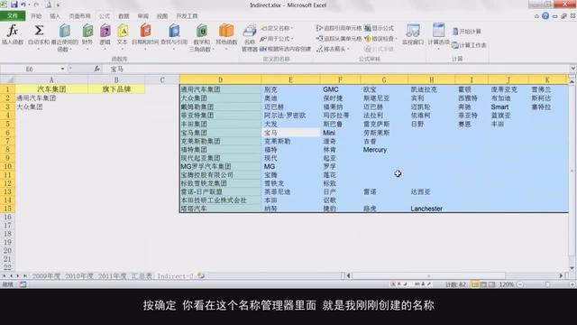This screenshot has height=325, width=577.
Task: Select cell A2 通用汽车集团
Action: 51,98
